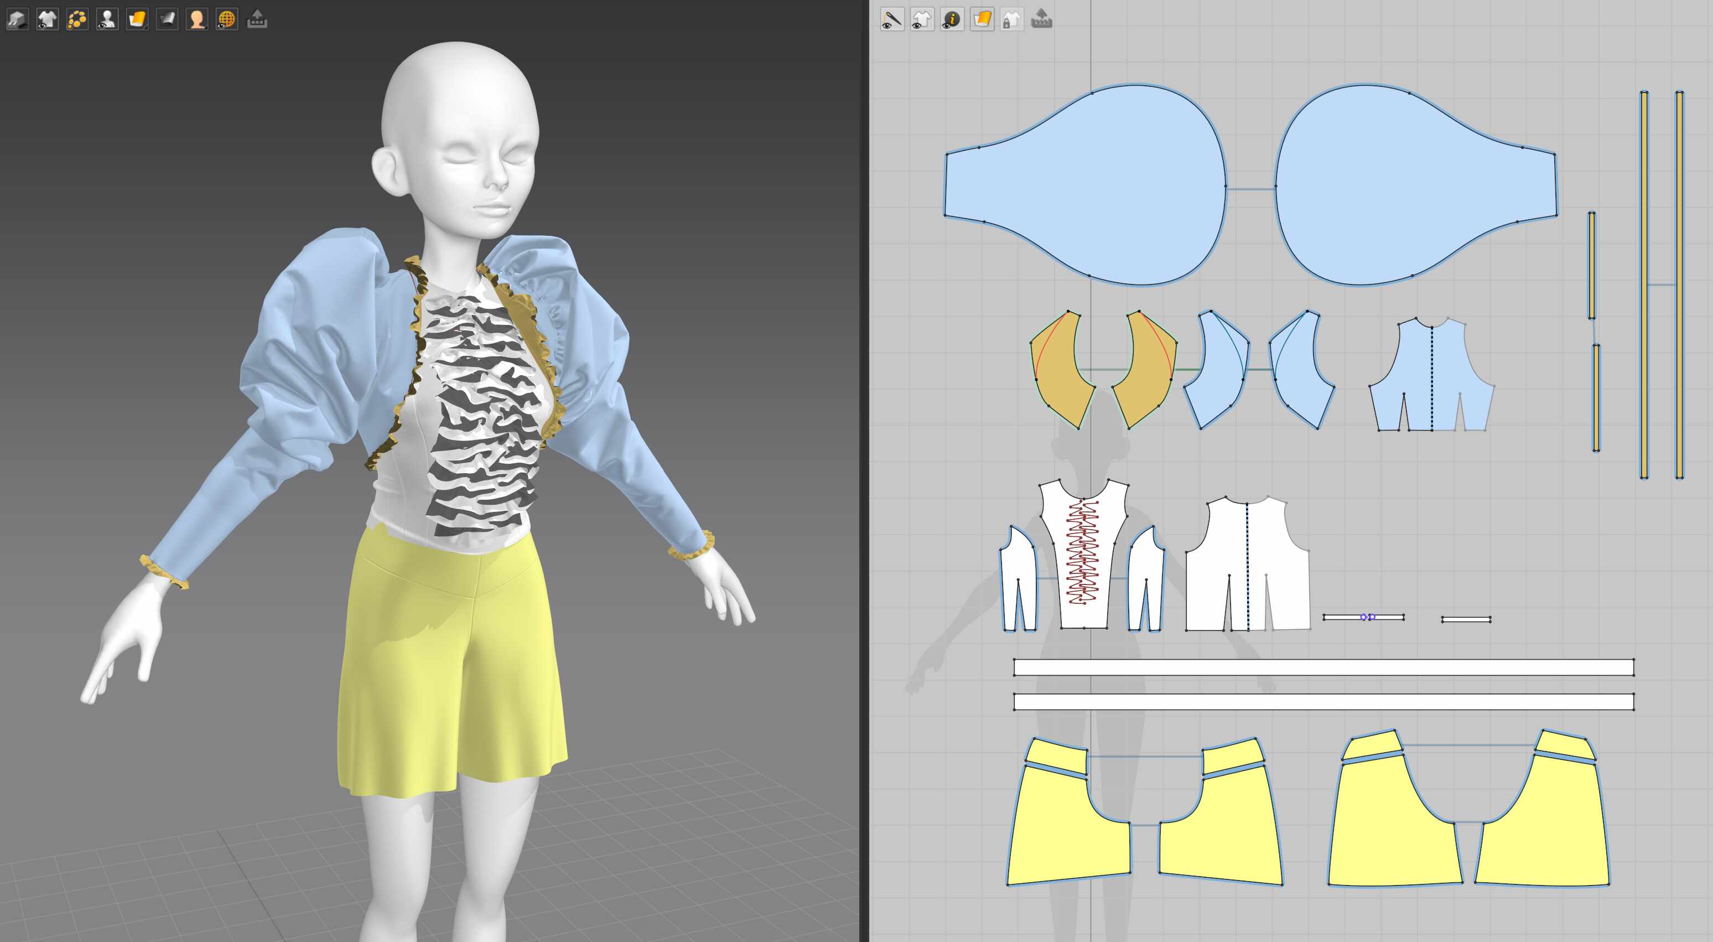Select the left blue puff sleeve pattern
The height and width of the screenshot is (942, 1713).
click(1085, 185)
